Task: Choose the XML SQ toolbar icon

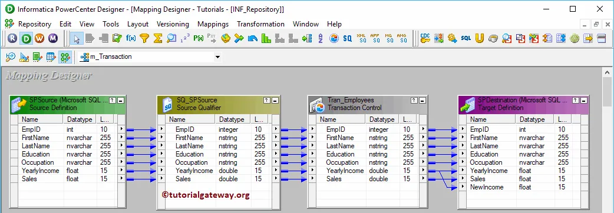Action: 361,38
